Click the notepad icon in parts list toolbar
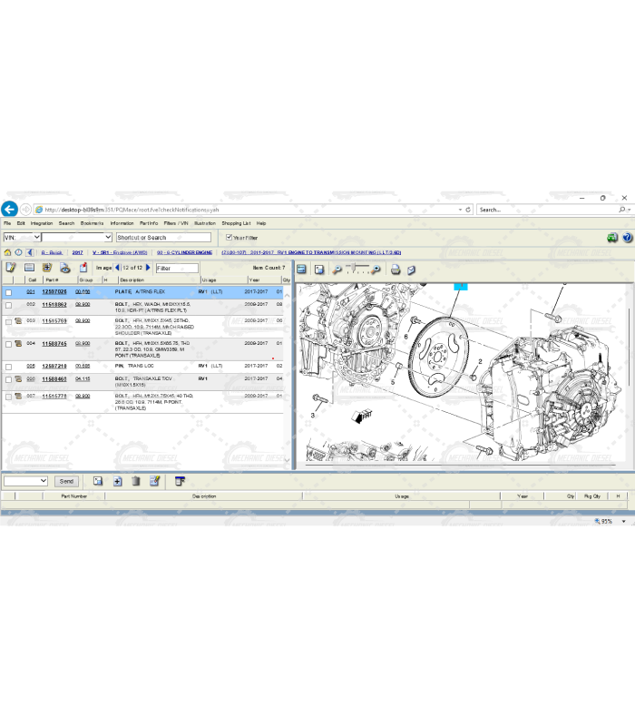The height and width of the screenshot is (726, 635). (11, 268)
